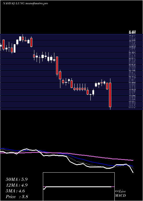Select the 50MA : 5.9 readout
Screen dimensions: 143x201
(17, 179)
